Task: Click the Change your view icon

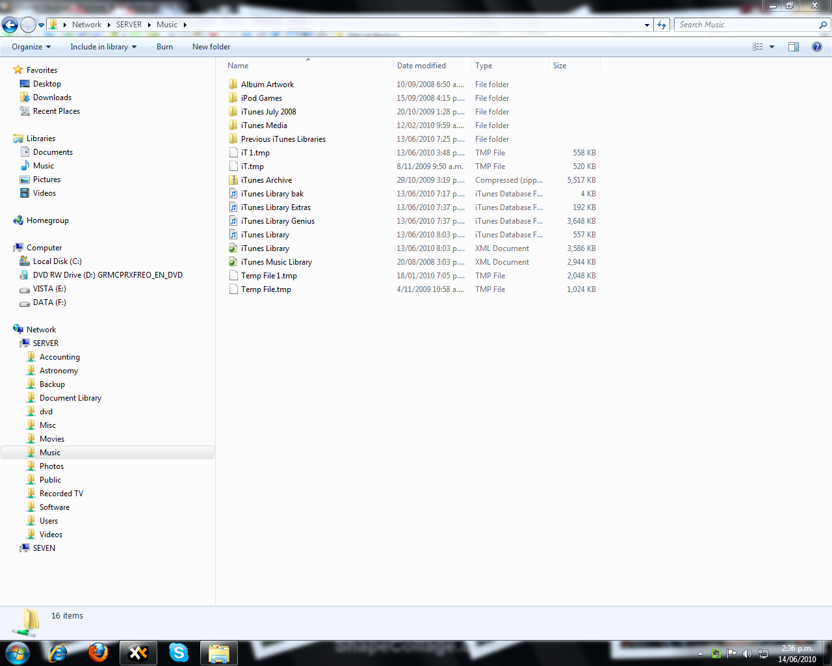Action: [x=757, y=47]
